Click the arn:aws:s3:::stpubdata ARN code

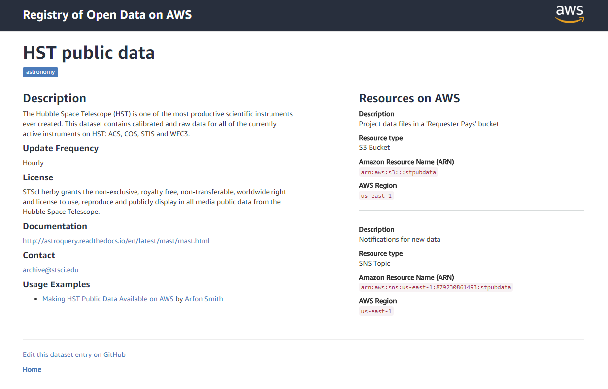click(398, 172)
